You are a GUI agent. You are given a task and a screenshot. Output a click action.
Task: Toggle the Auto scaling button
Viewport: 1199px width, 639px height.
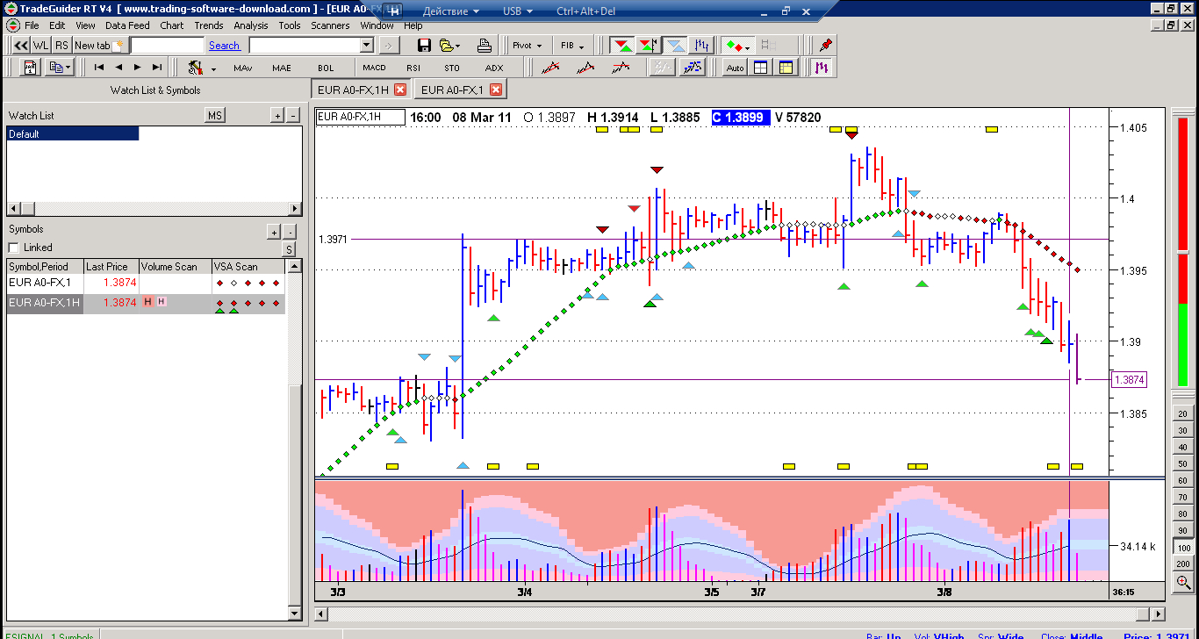tap(735, 68)
